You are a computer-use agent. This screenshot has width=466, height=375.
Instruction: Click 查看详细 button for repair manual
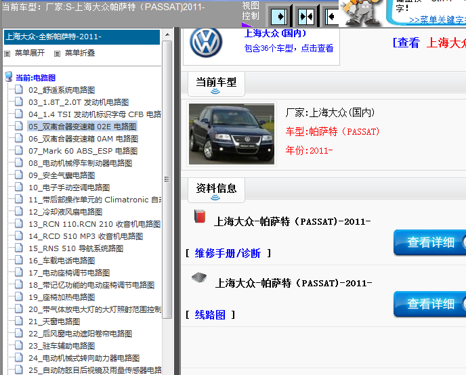click(430, 242)
